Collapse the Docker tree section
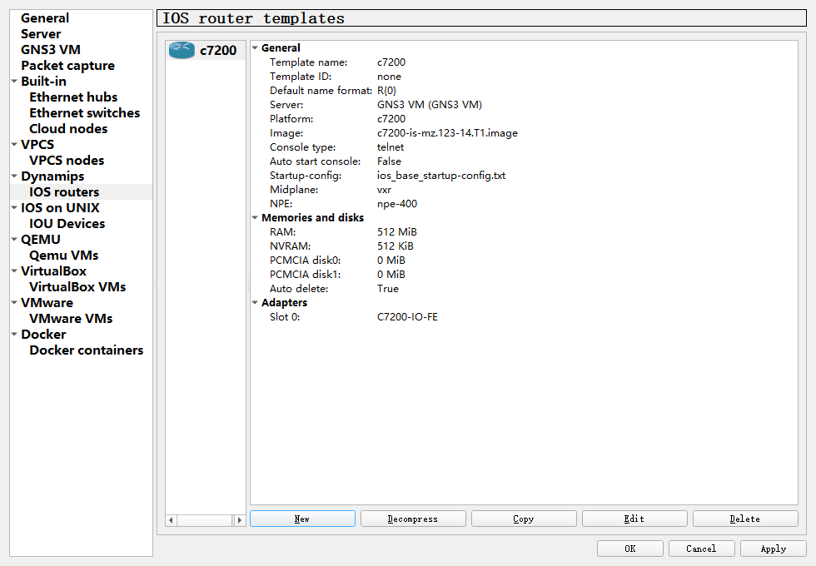Image resolution: width=816 pixels, height=566 pixels. click(15, 334)
